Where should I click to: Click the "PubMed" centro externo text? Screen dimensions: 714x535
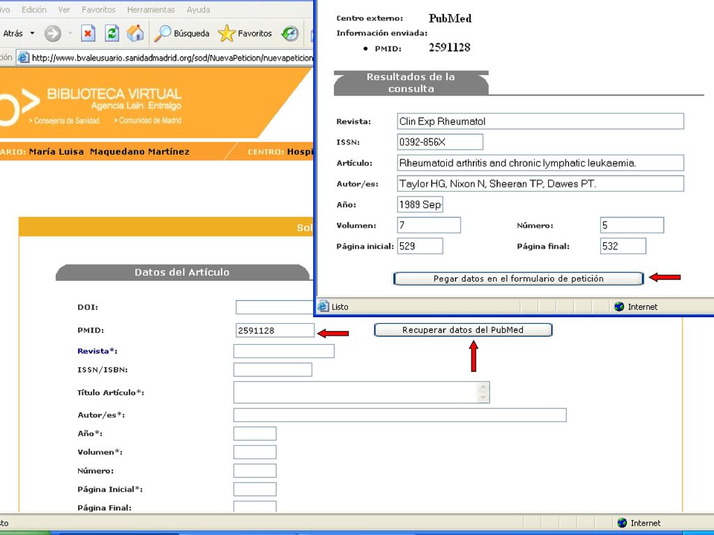point(450,19)
